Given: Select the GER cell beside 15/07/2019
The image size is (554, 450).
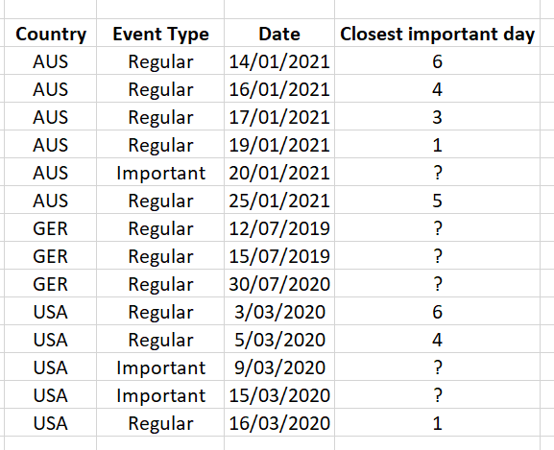Looking at the screenshot, I should (51, 256).
